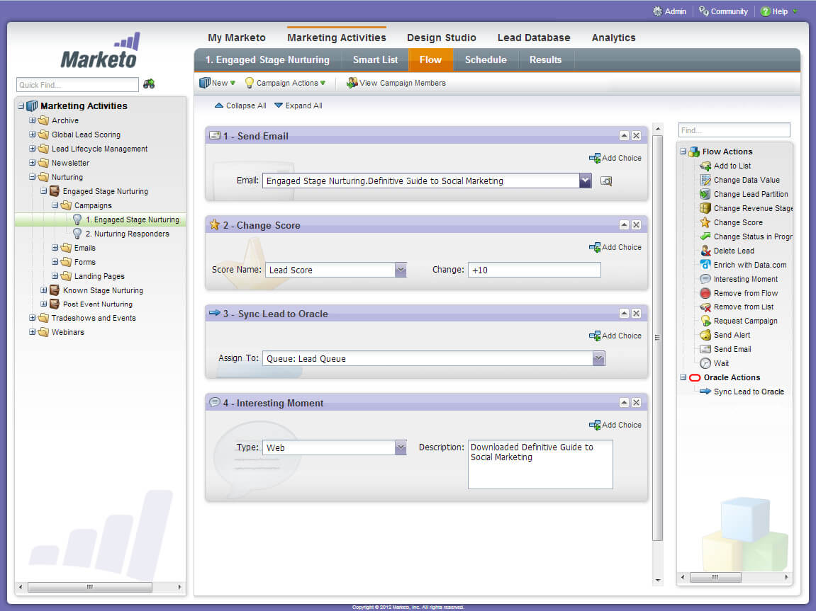Image resolution: width=816 pixels, height=611 pixels.
Task: Open the Lead Database section
Action: pos(534,38)
